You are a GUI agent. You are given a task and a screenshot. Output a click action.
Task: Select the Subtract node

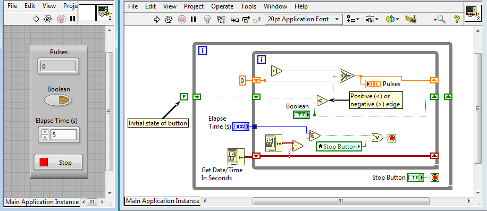(298, 145)
